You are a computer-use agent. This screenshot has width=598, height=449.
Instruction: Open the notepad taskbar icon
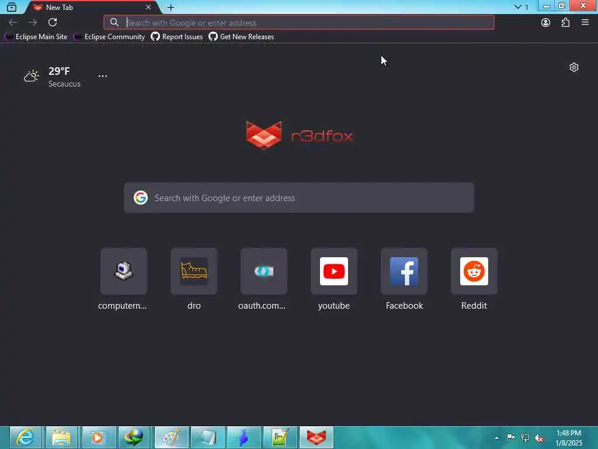click(207, 437)
